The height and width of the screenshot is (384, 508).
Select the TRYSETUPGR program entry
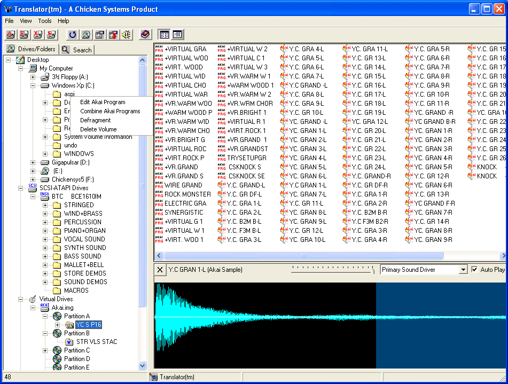click(x=247, y=158)
